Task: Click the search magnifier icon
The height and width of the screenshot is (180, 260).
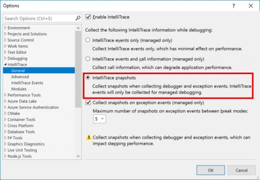Action: click(78, 19)
